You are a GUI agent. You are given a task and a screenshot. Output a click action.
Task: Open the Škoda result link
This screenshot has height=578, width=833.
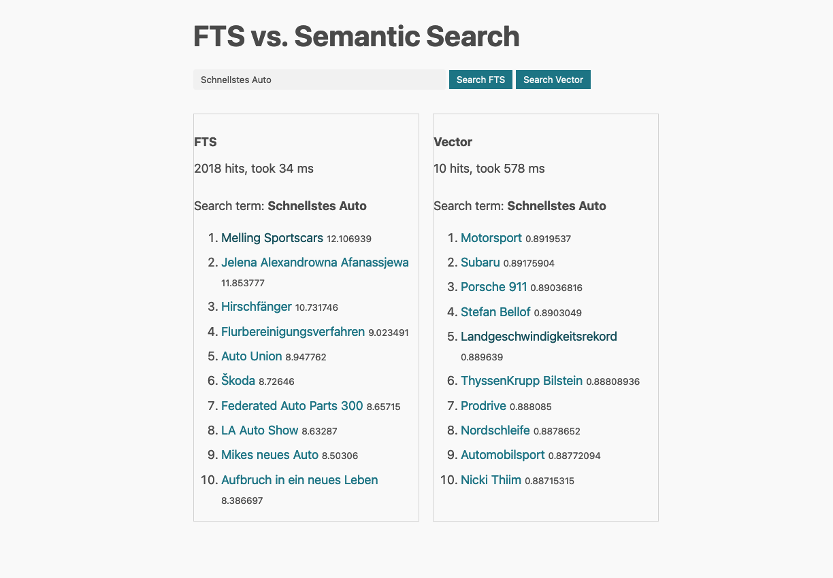point(238,380)
